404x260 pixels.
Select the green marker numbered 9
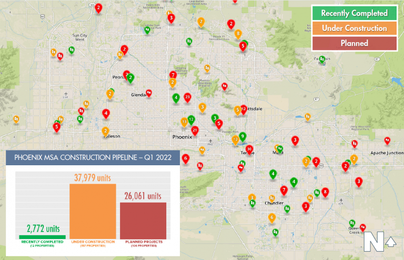coord(242,136)
